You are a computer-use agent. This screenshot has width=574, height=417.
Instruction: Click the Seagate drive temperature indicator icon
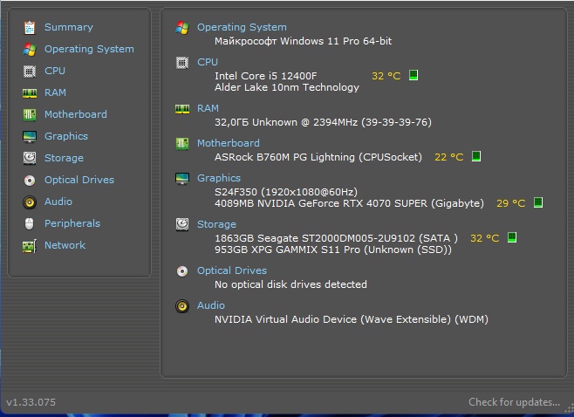512,237
